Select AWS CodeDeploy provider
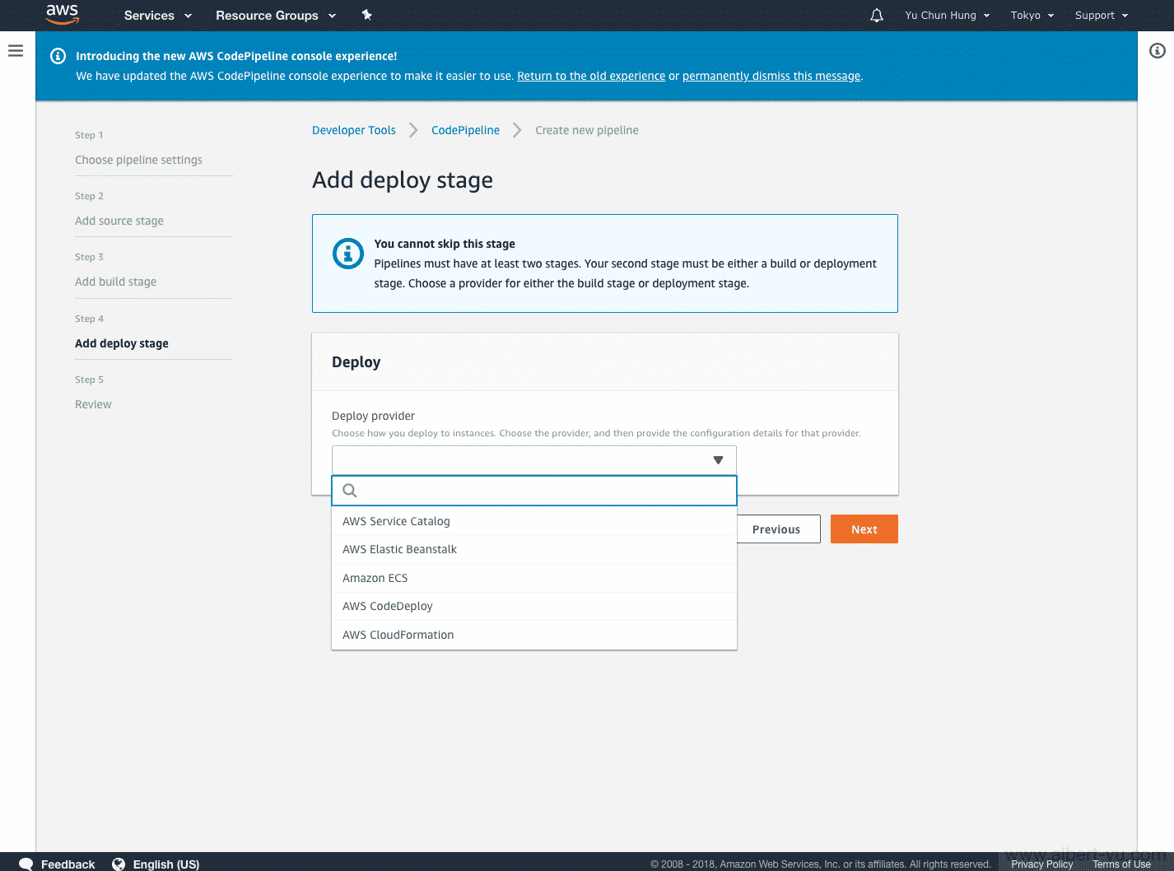Image resolution: width=1174 pixels, height=871 pixels. click(x=534, y=606)
